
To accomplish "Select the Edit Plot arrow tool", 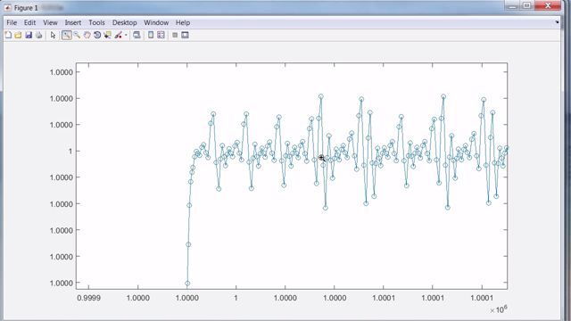I will click(x=54, y=35).
